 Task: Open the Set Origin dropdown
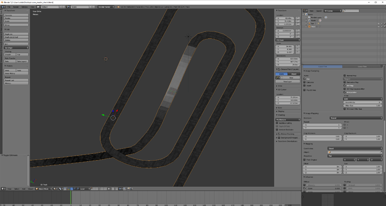tap(16, 48)
